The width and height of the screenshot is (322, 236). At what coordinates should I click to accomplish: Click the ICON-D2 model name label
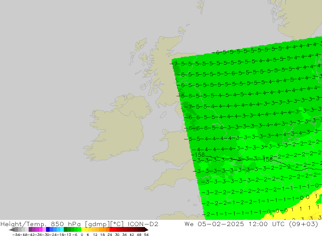click(143, 224)
